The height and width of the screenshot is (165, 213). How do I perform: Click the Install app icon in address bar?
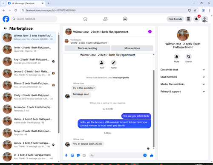pos(190,10)
